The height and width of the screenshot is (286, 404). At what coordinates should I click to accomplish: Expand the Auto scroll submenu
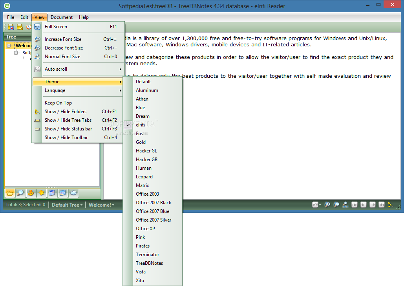(78, 69)
